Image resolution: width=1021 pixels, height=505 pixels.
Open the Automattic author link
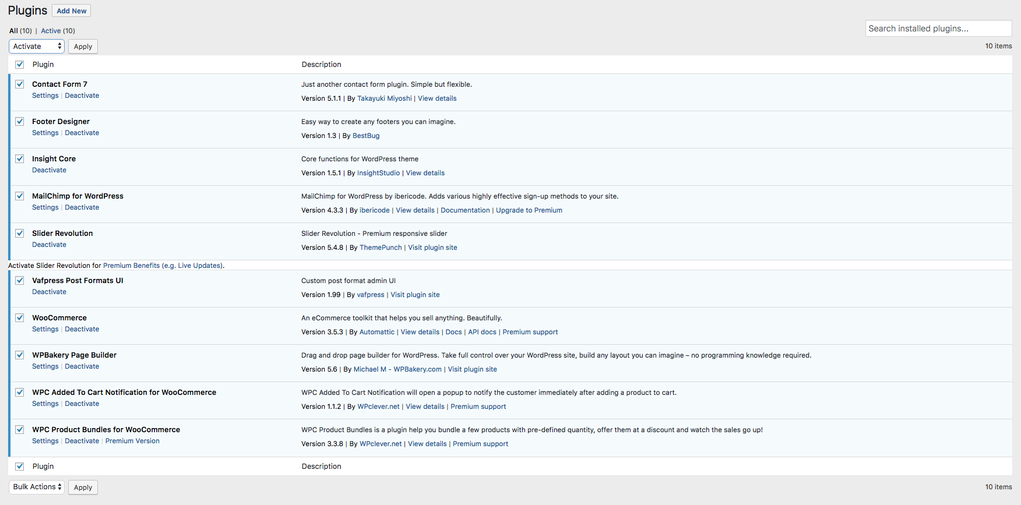(377, 332)
